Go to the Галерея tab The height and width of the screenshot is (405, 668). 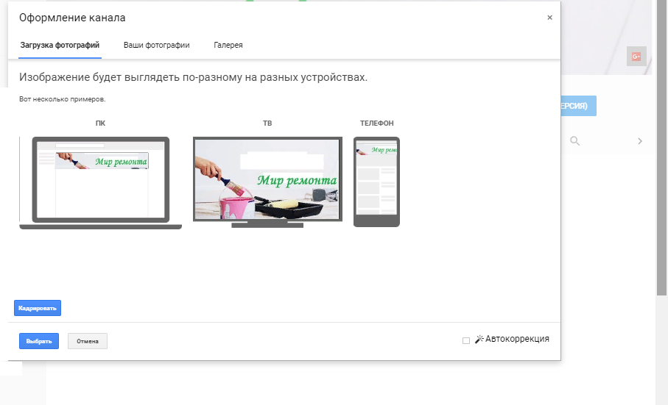coord(228,46)
